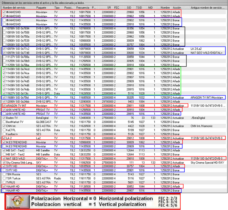Select SID value 30852 in VIAJAR HD row

point(130,186)
